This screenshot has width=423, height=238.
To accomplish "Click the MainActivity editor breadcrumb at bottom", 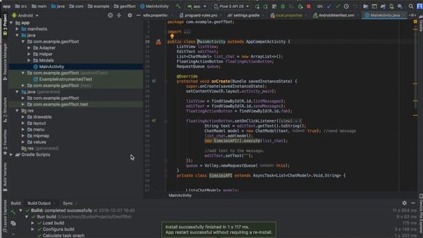I will pos(180,196).
